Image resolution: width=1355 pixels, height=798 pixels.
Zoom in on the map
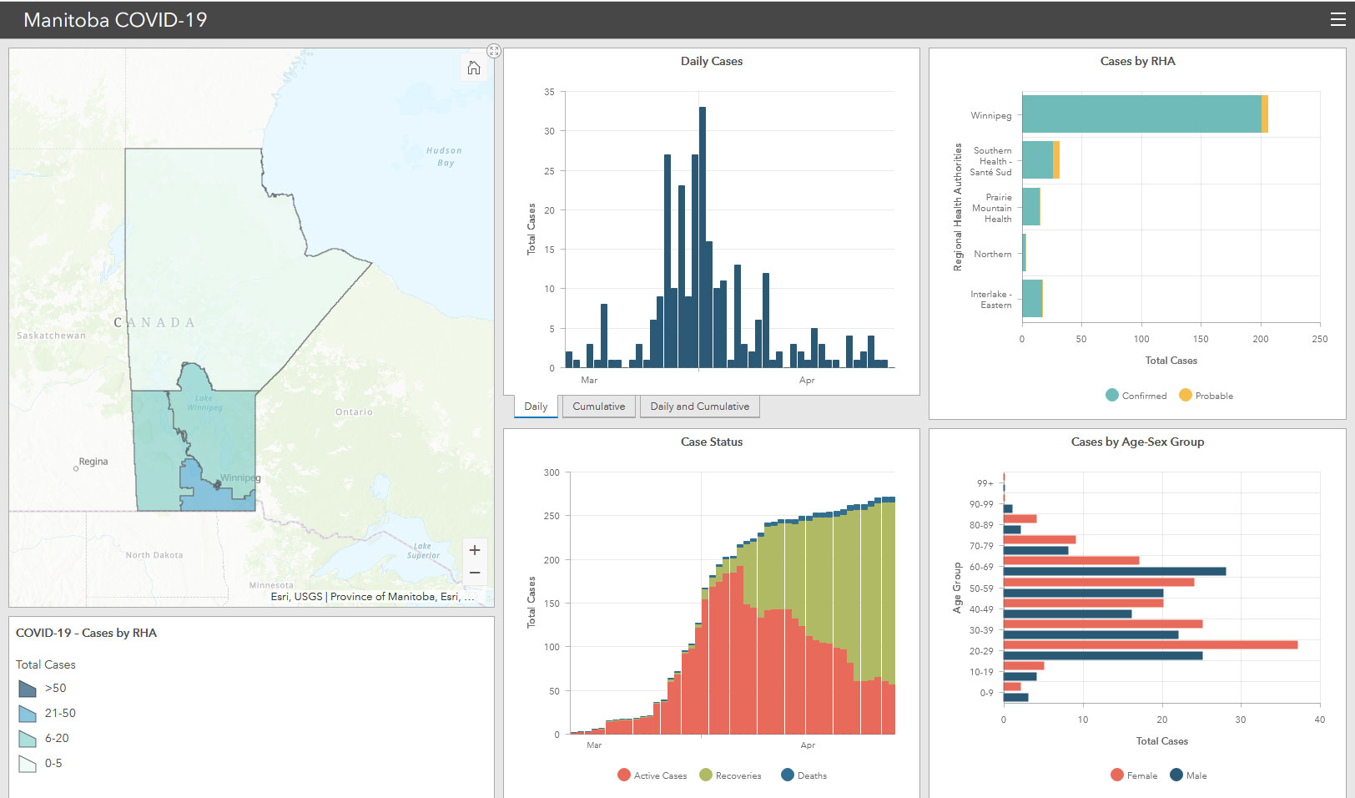click(x=474, y=550)
